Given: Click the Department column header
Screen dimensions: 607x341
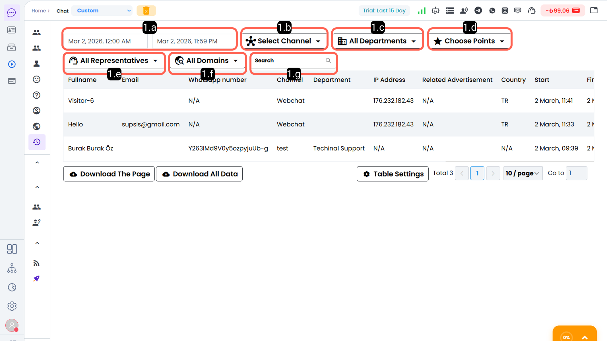Looking at the screenshot, I should pyautogui.click(x=332, y=80).
